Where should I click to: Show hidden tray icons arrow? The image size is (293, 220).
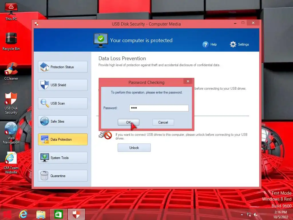pyautogui.click(x=242, y=215)
